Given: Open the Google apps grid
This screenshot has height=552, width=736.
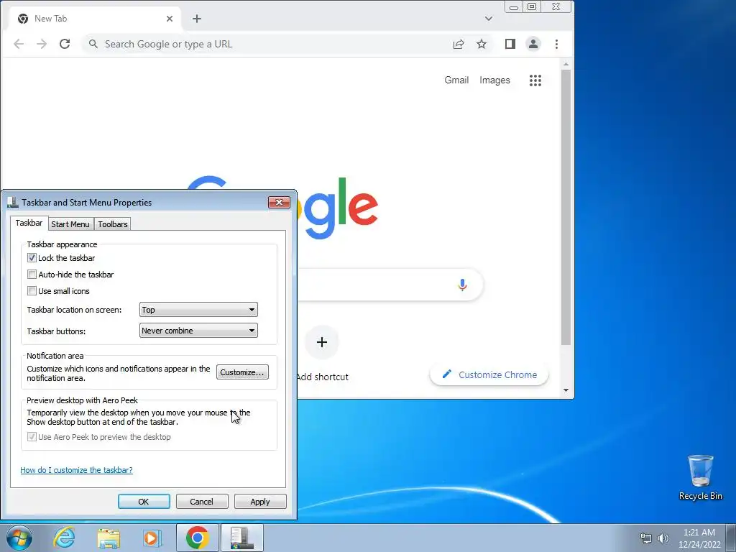Looking at the screenshot, I should point(535,80).
